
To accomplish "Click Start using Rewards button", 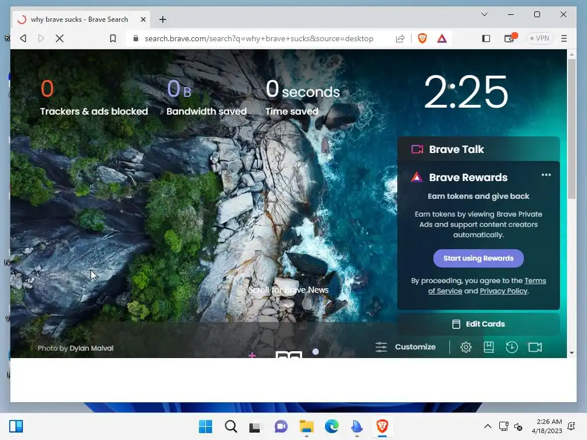I will point(479,258).
